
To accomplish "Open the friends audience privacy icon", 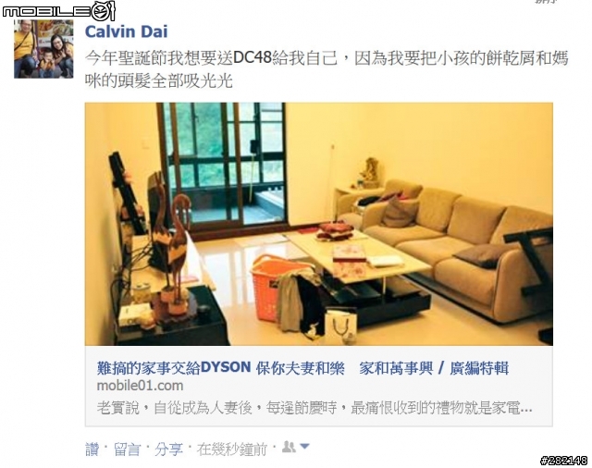I will pos(289,447).
